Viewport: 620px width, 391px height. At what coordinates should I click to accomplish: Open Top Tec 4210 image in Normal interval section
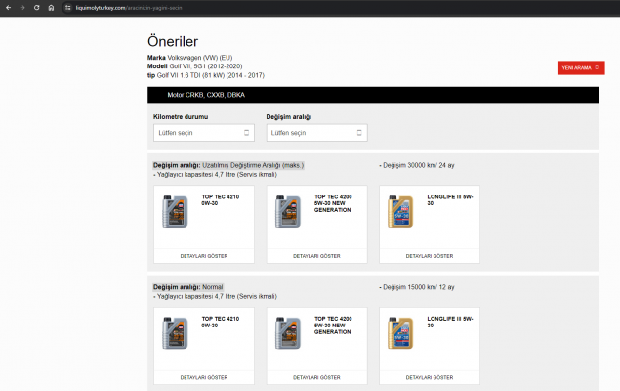pos(175,333)
